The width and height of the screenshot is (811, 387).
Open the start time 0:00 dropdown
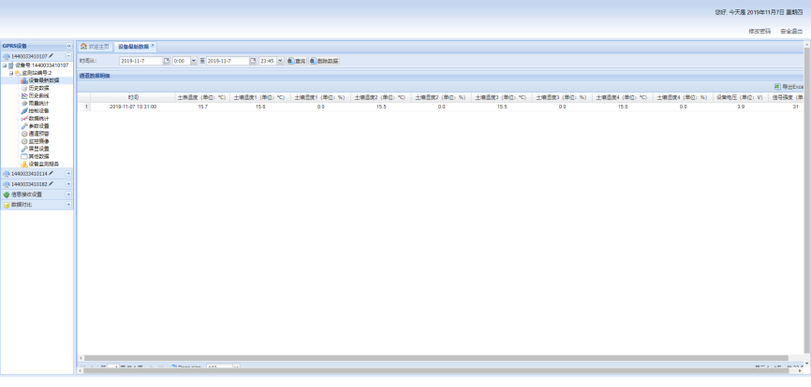pos(193,61)
